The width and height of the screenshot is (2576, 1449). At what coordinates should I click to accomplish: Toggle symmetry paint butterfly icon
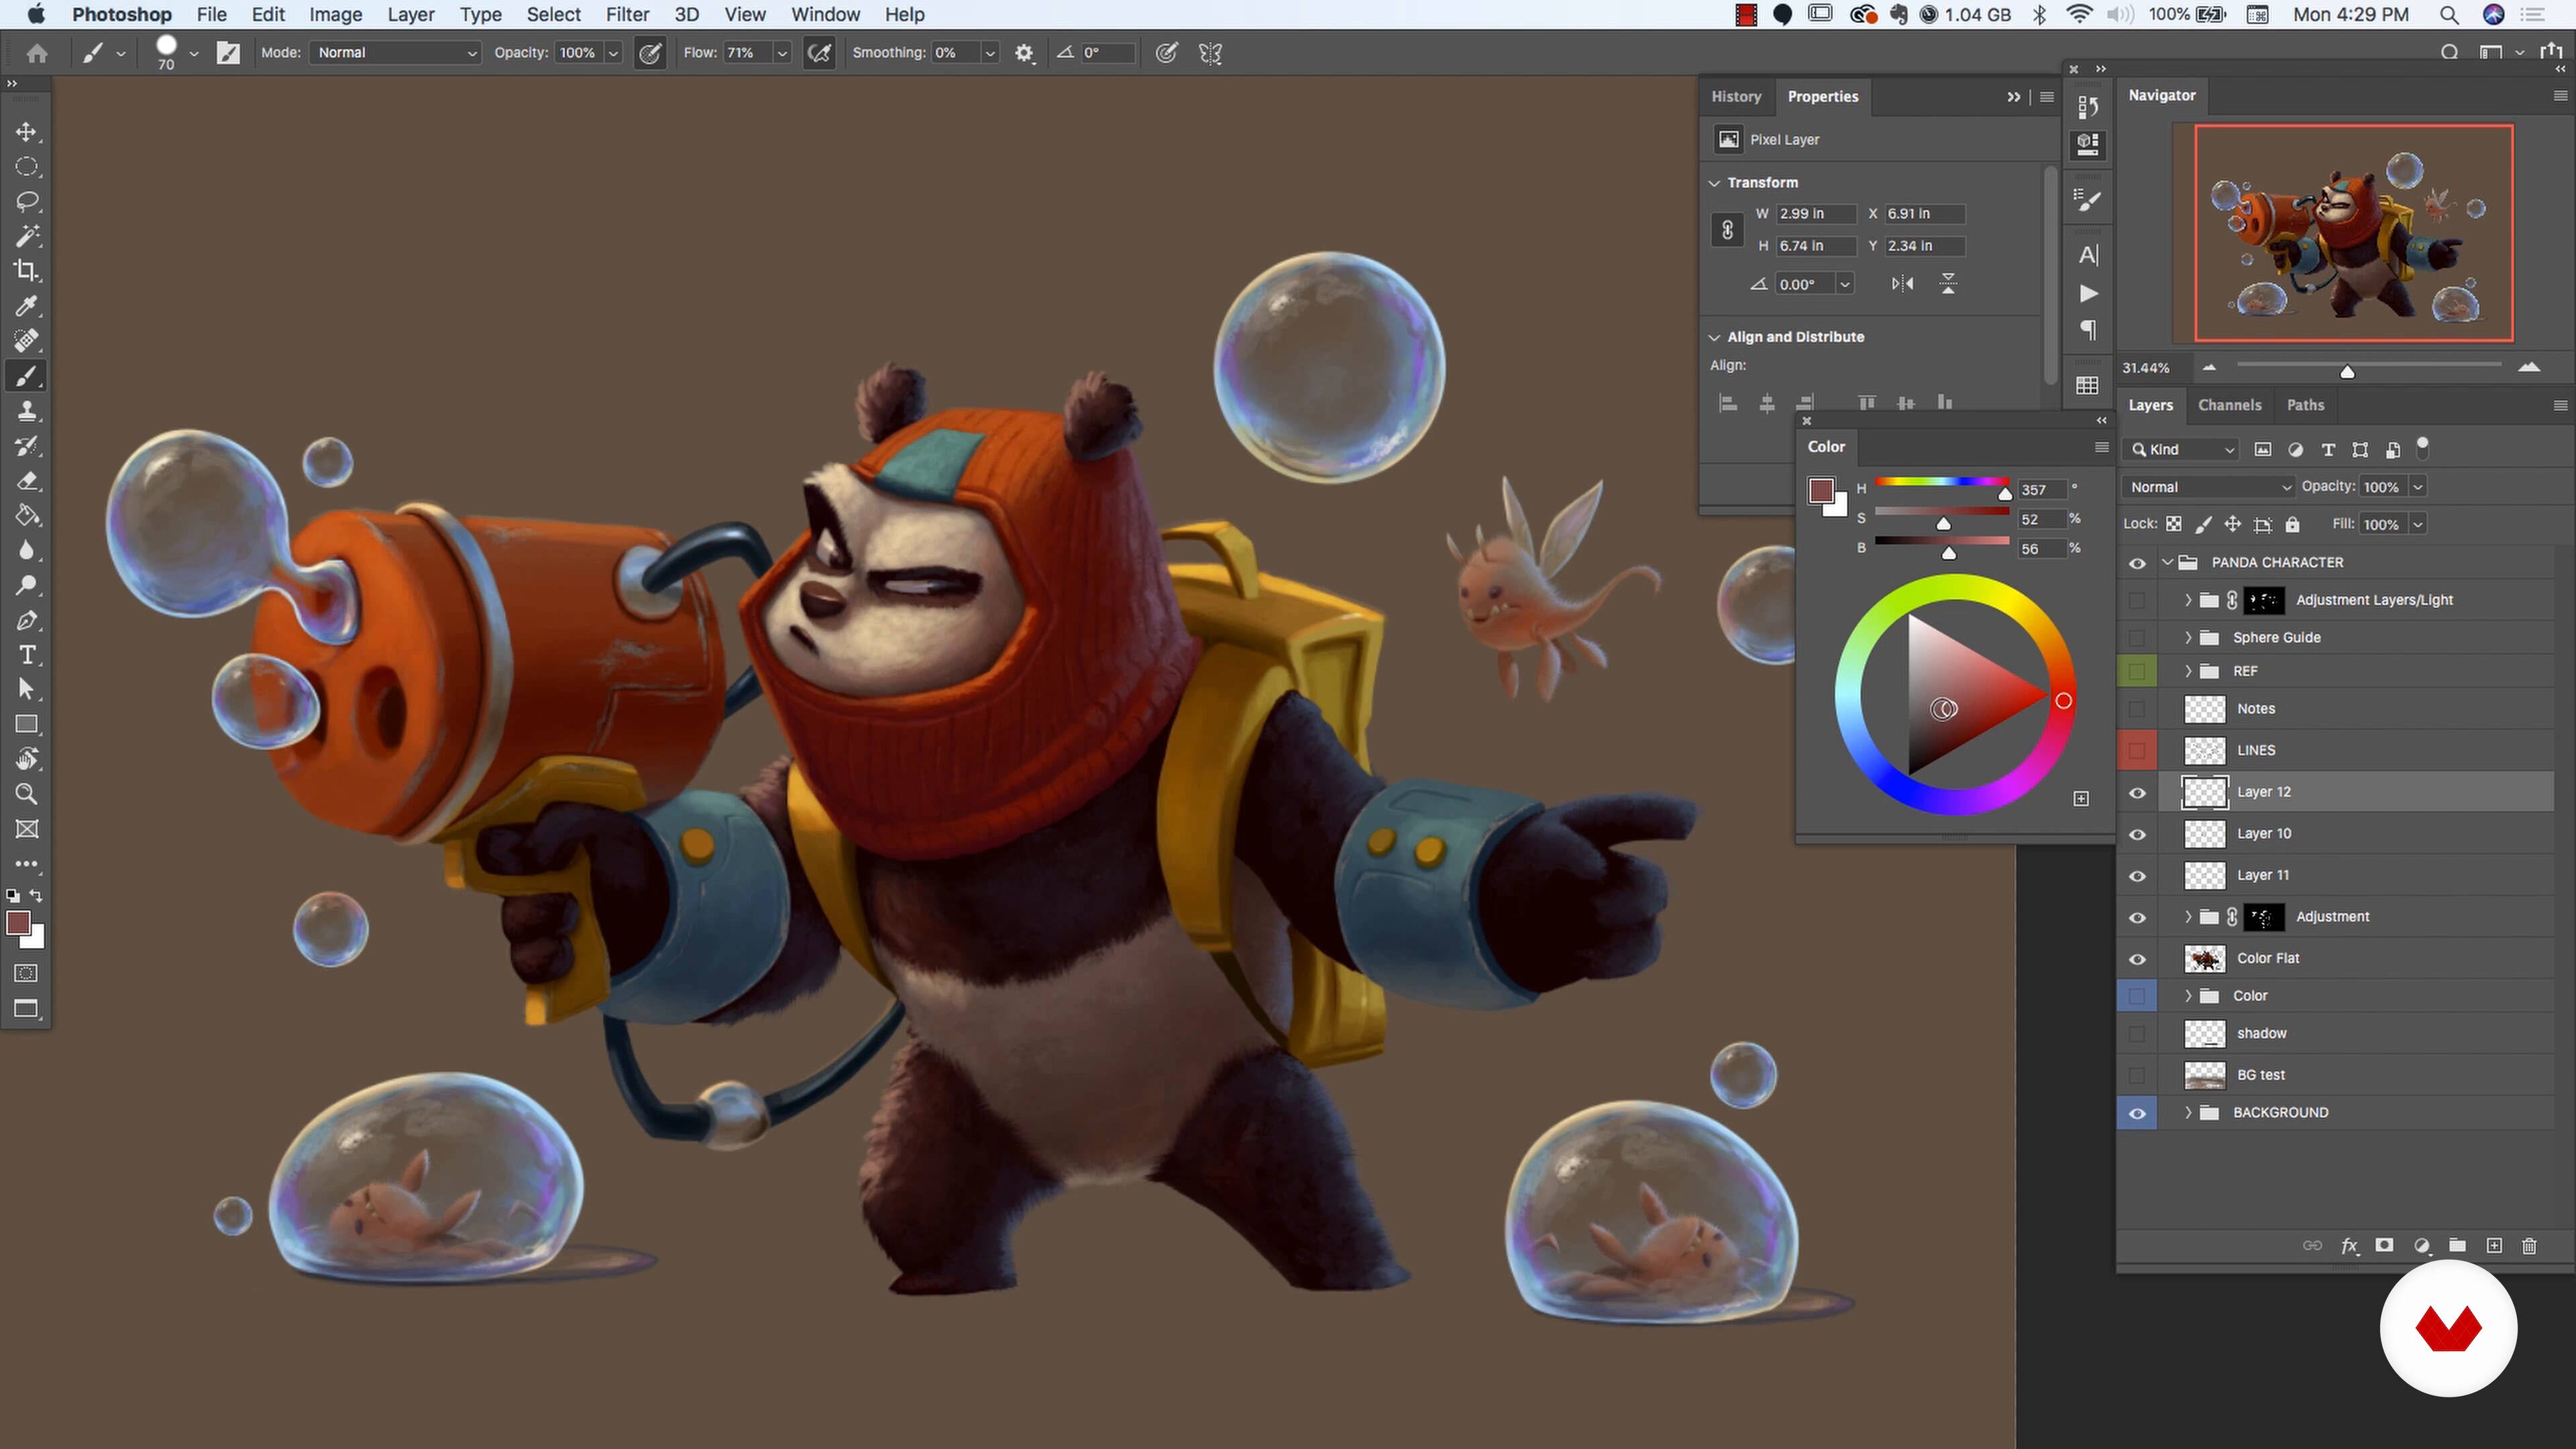[x=1210, y=53]
